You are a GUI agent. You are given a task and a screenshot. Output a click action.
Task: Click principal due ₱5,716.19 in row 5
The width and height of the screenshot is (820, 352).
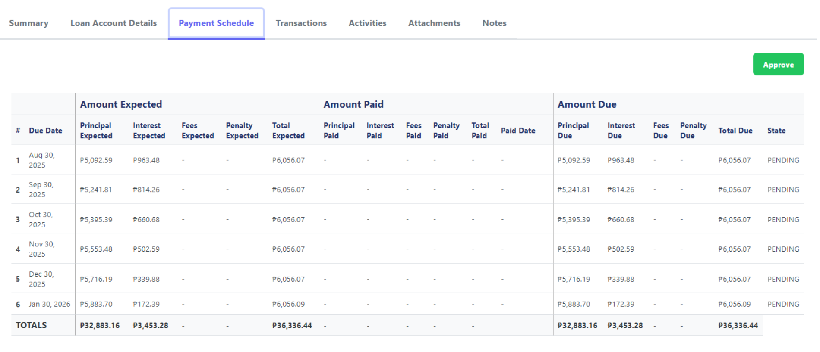(x=574, y=279)
